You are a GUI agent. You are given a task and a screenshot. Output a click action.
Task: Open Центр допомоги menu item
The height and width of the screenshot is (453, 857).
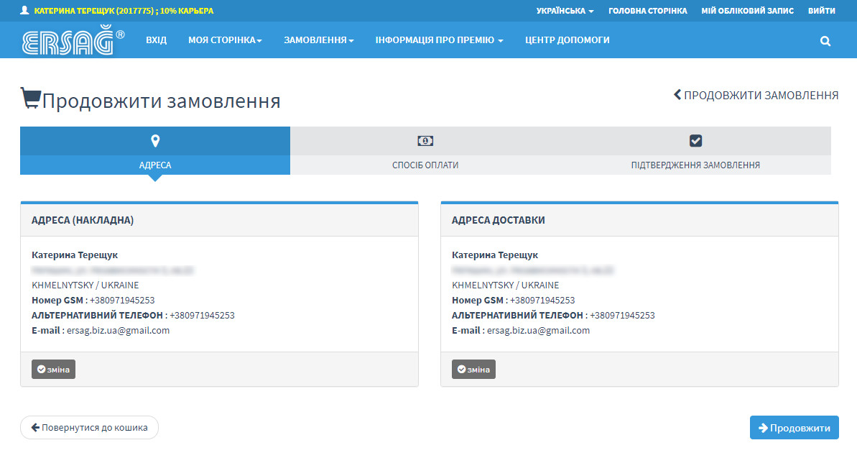[567, 40]
